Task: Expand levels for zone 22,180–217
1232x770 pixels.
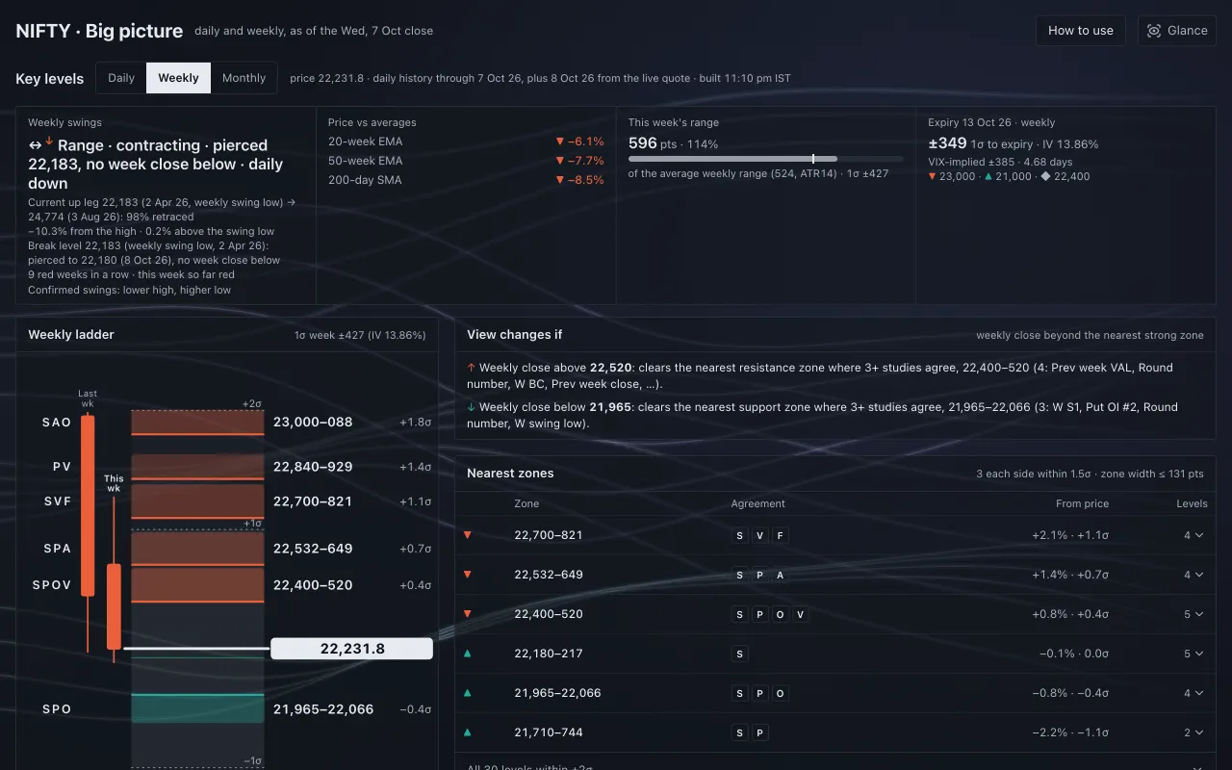Action: click(1193, 654)
